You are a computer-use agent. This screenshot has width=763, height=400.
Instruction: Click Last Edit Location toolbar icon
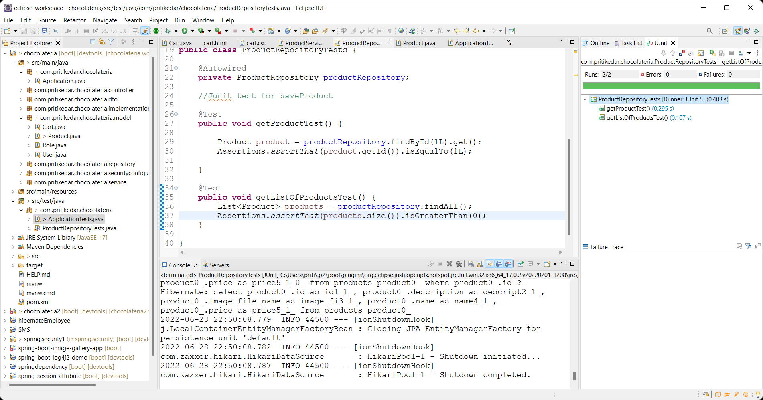tap(457, 31)
